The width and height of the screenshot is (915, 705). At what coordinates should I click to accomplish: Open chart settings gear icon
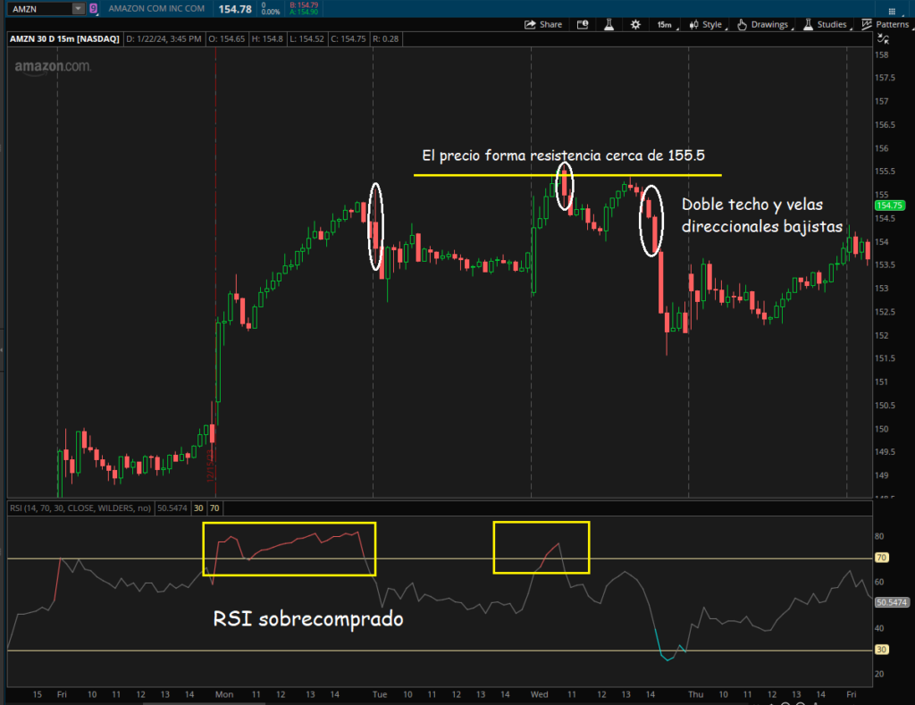635,24
